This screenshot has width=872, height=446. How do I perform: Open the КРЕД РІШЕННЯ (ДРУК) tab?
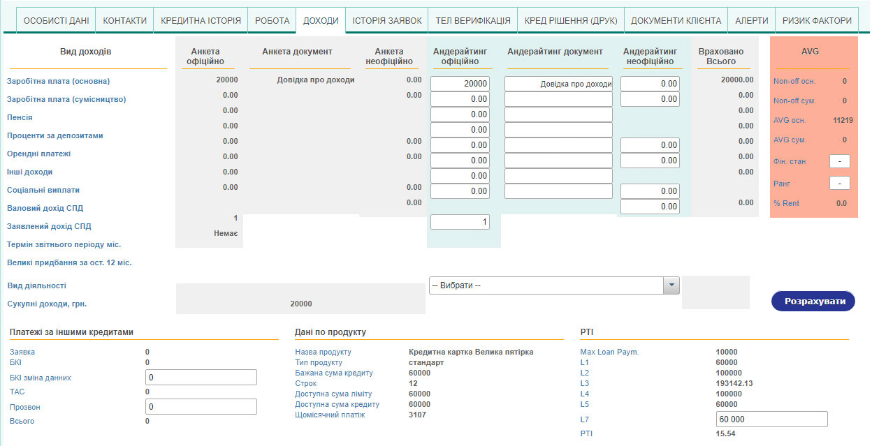pos(571,20)
